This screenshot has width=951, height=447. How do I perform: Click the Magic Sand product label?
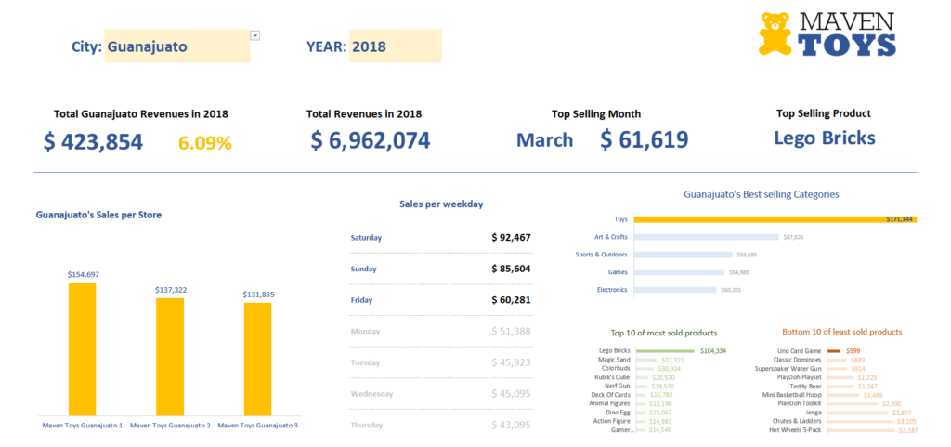(614, 360)
